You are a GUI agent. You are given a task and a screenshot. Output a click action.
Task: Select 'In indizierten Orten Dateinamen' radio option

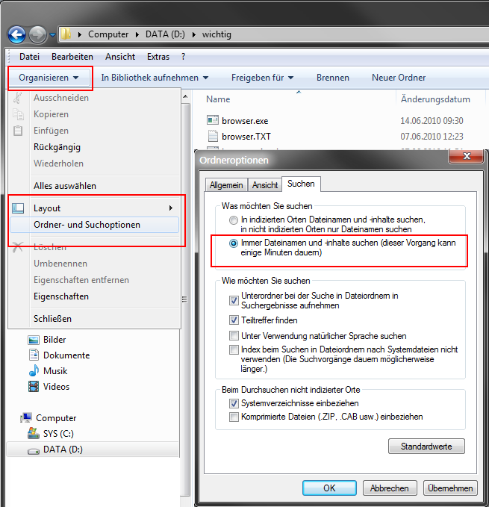(234, 220)
